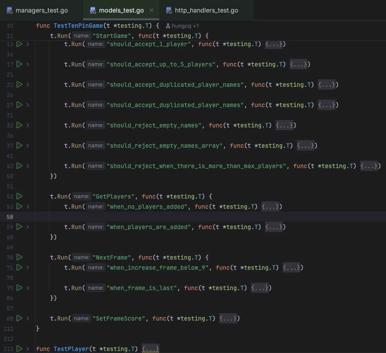The width and height of the screenshot is (386, 353).
Task: Click the "StartGame" string on line 11
Action: point(112,36)
